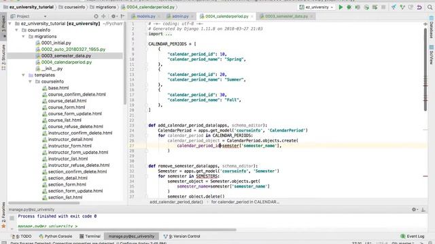Open the ez_university run configuration dropdown
The height and width of the screenshot is (244, 435).
tap(316, 7)
